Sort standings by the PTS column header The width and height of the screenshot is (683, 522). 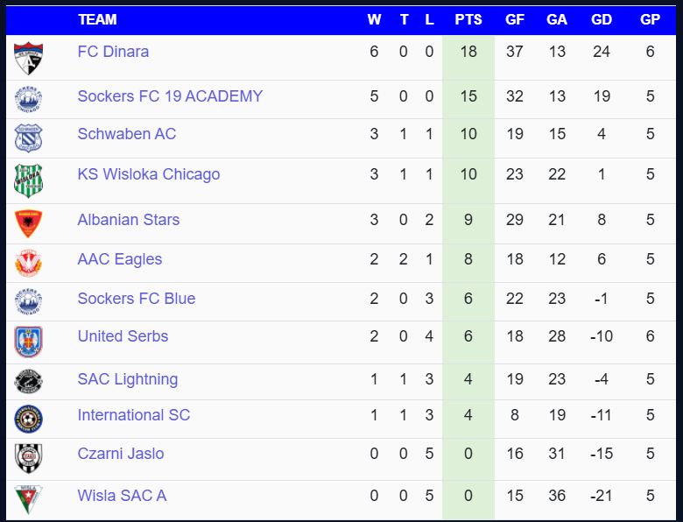pos(468,19)
